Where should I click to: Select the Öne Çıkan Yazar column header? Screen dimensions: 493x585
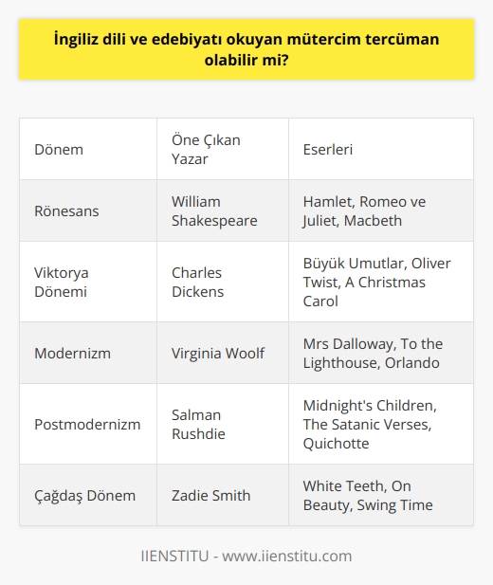223,149
